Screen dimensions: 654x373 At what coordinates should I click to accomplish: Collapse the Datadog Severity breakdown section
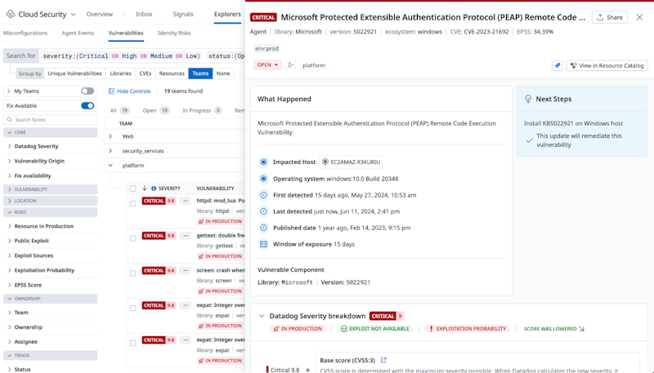pyautogui.click(x=262, y=316)
